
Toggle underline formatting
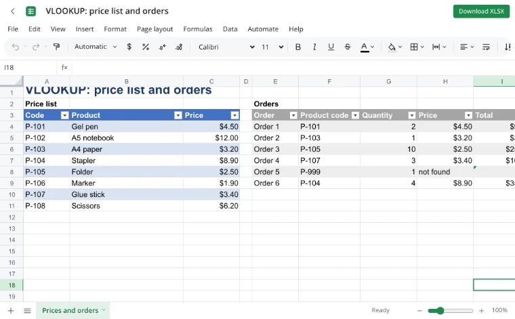pyautogui.click(x=331, y=47)
